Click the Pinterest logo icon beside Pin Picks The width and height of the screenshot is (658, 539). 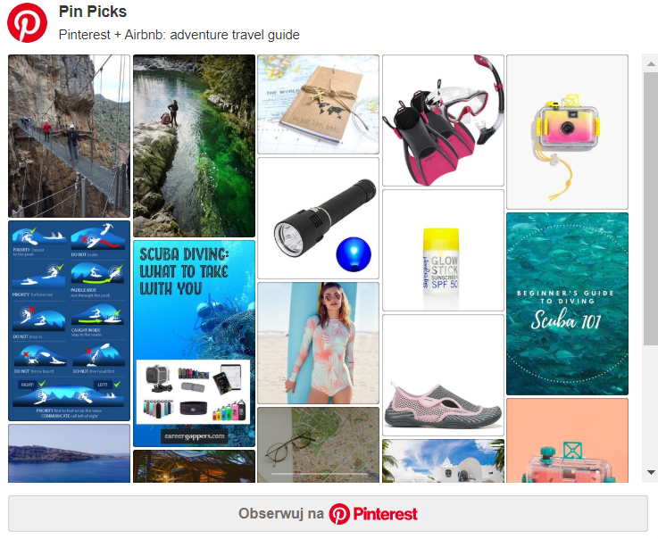[x=28, y=22]
